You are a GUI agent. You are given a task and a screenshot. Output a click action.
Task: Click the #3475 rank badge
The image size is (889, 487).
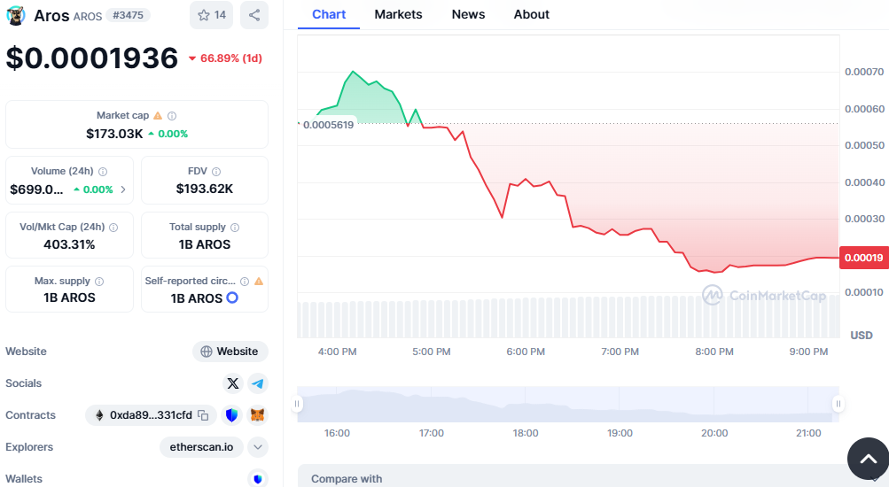(x=129, y=15)
